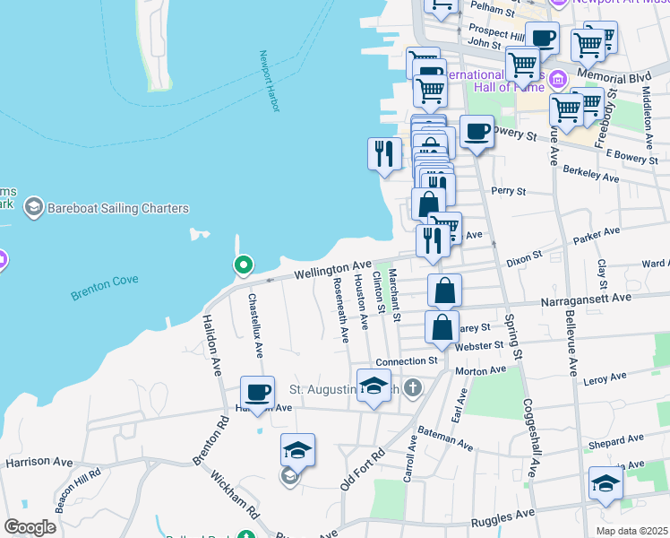This screenshot has width=670, height=538.
Task: Select the Wickham Rd street label
Action: coord(235,495)
